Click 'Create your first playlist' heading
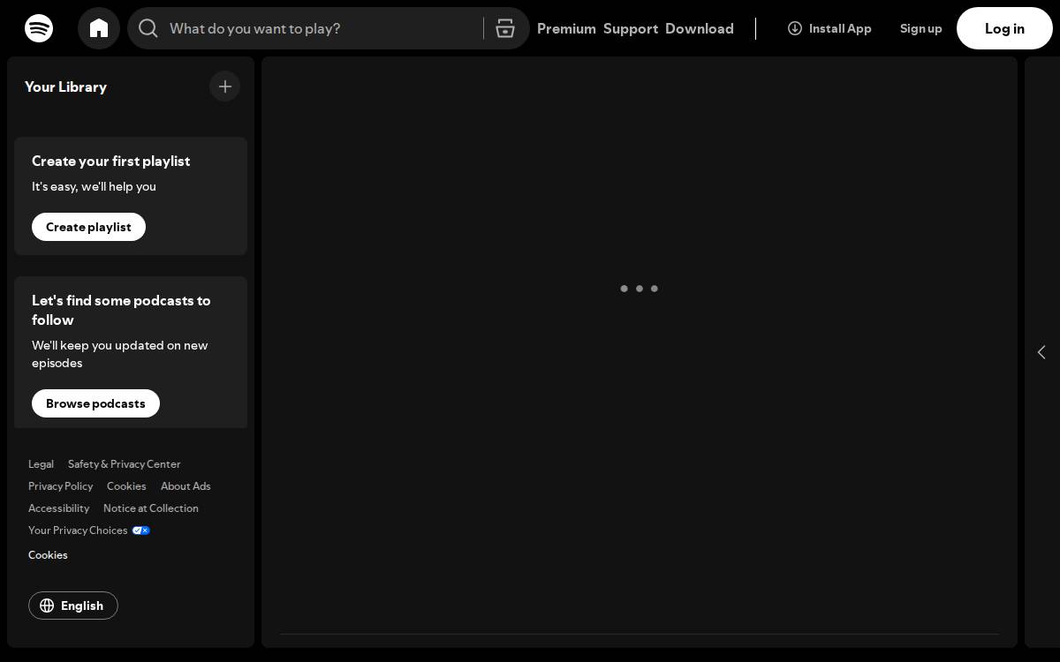 [x=110, y=161]
